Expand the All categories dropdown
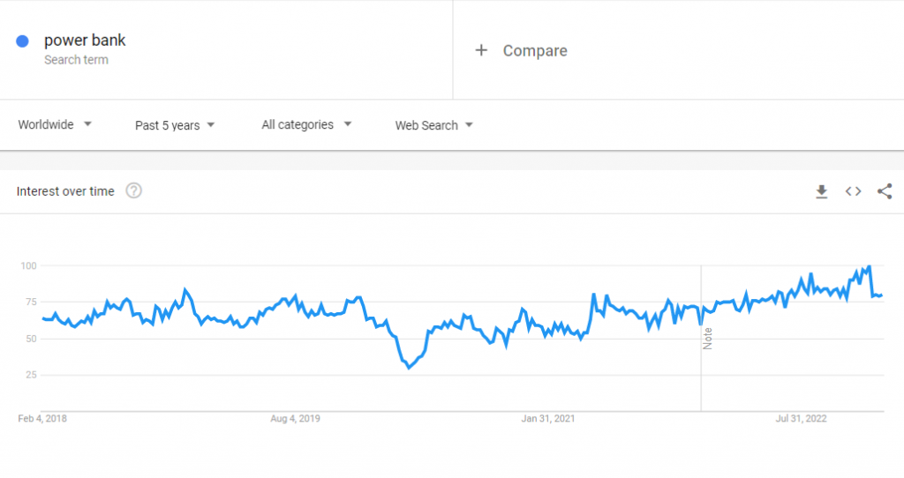The width and height of the screenshot is (904, 478). [306, 125]
